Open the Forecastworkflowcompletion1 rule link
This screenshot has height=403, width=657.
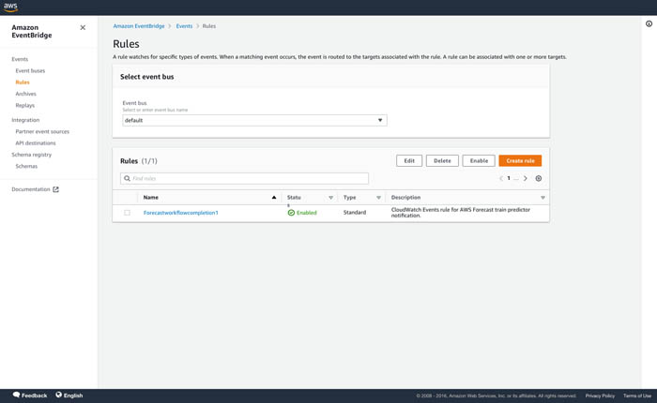[x=180, y=213]
